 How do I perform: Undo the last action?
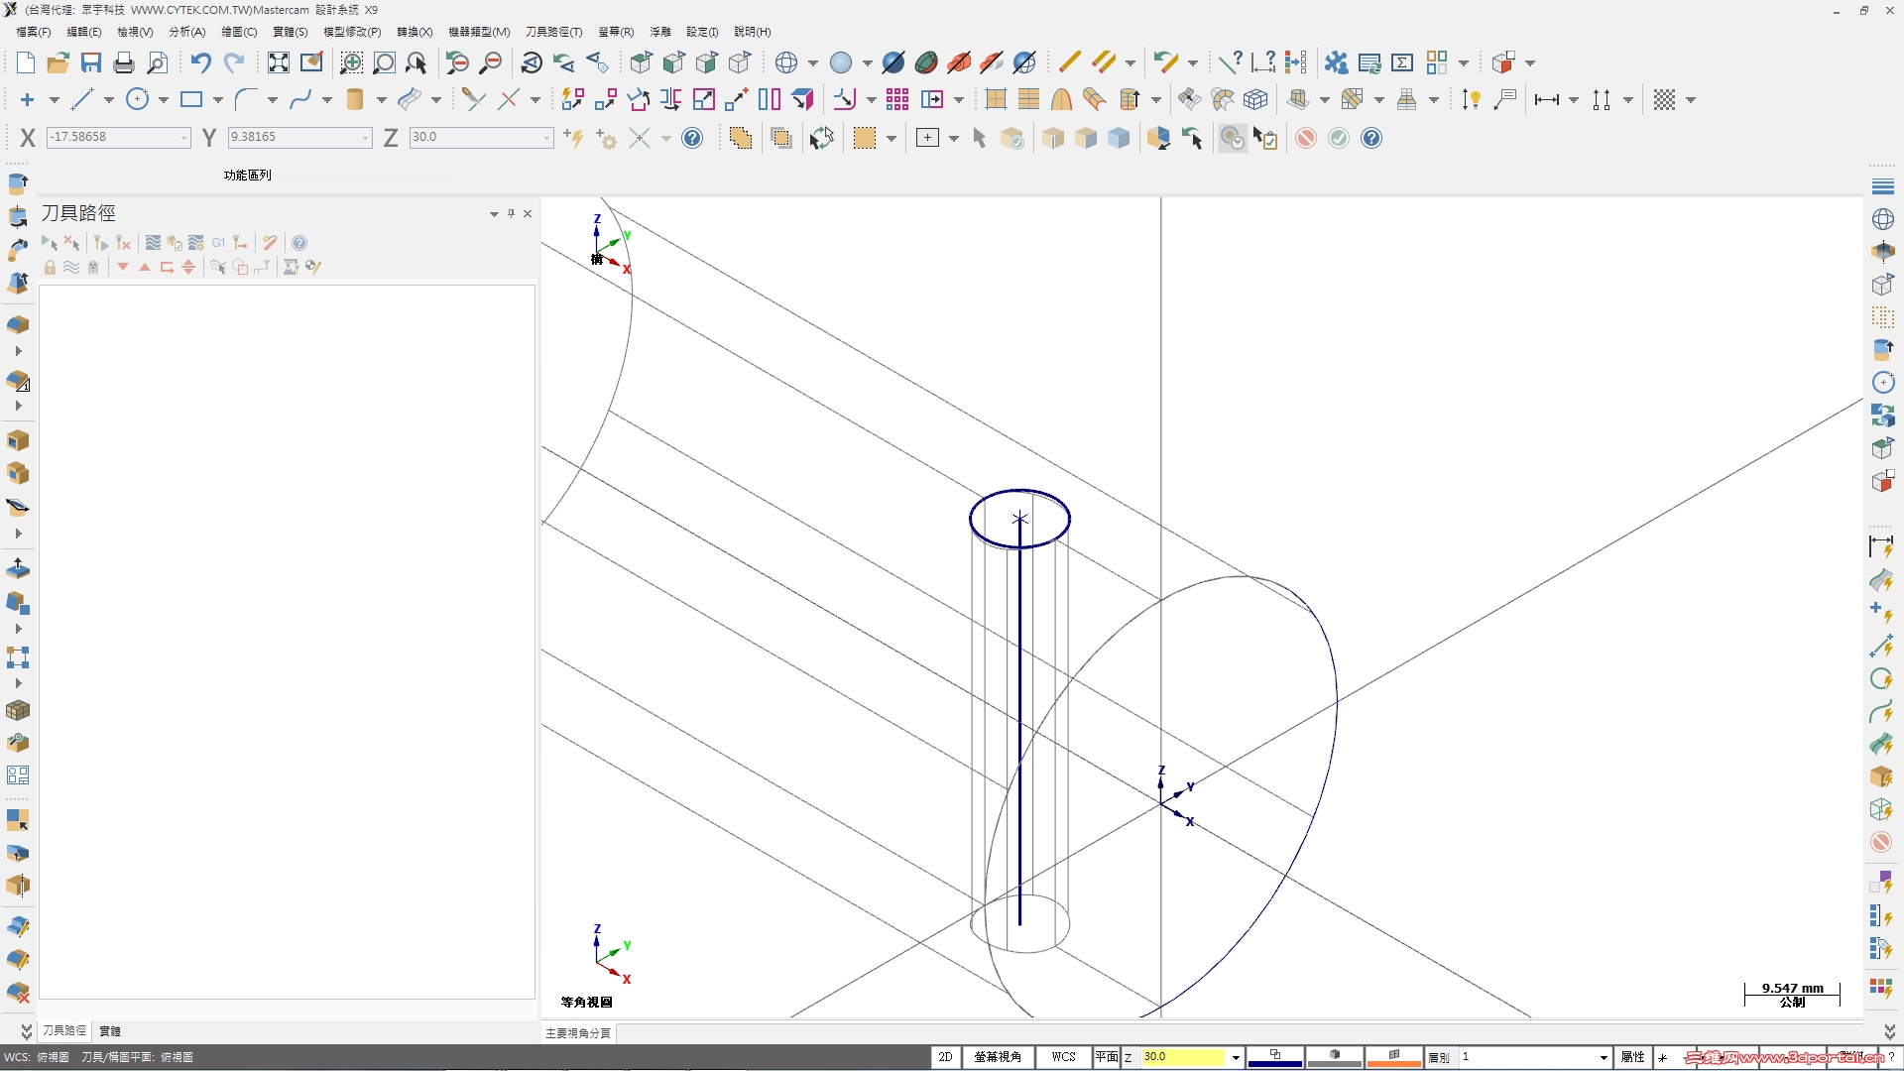(x=201, y=62)
